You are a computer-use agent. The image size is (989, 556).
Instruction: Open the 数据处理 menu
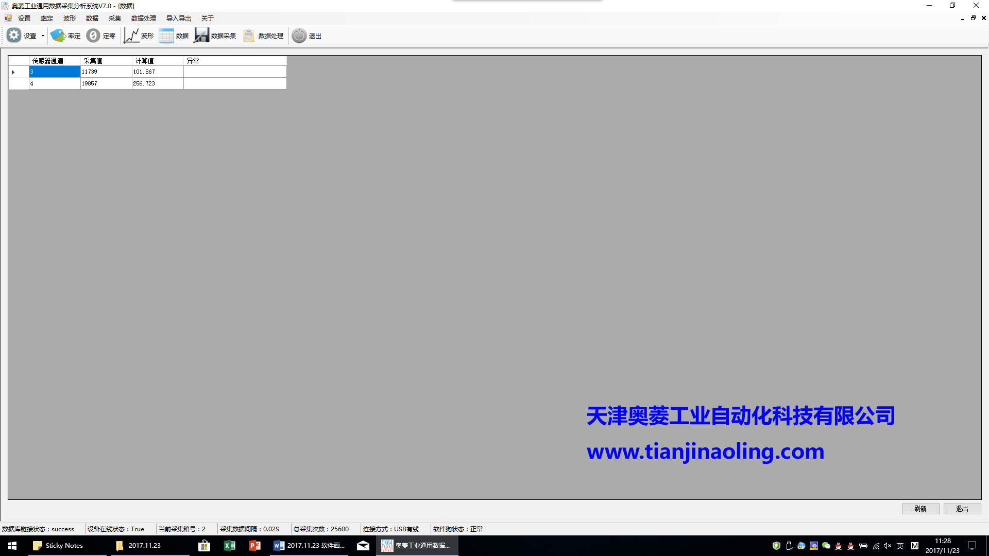[x=144, y=18]
